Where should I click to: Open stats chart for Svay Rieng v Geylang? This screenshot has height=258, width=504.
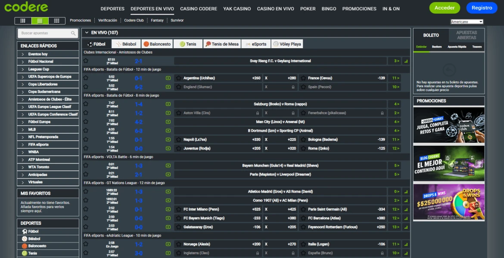click(x=406, y=61)
